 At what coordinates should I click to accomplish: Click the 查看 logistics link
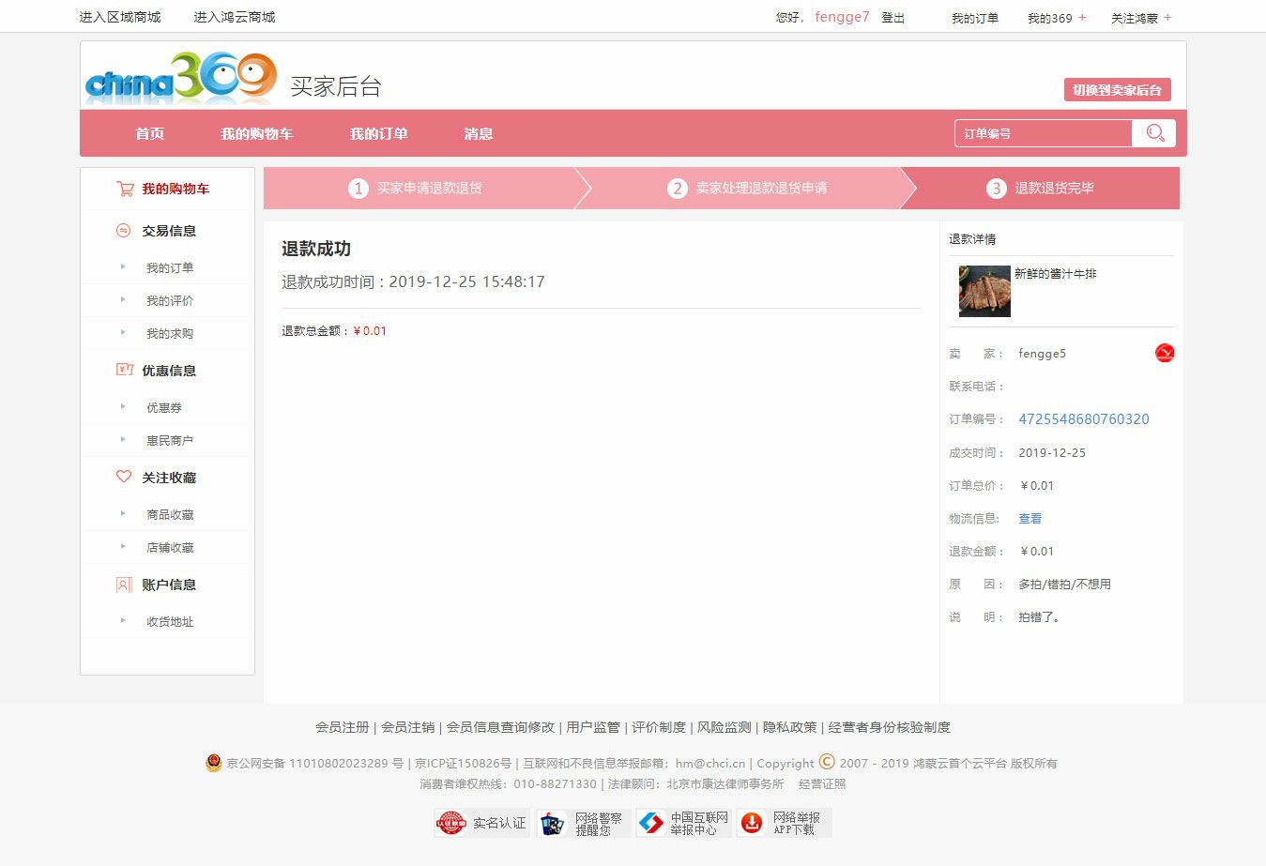(x=1030, y=518)
